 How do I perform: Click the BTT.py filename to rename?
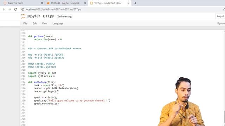[49, 16]
